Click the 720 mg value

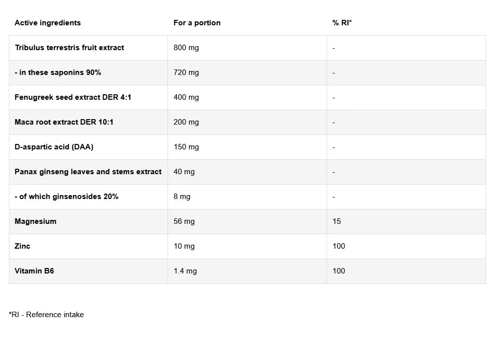point(186,72)
